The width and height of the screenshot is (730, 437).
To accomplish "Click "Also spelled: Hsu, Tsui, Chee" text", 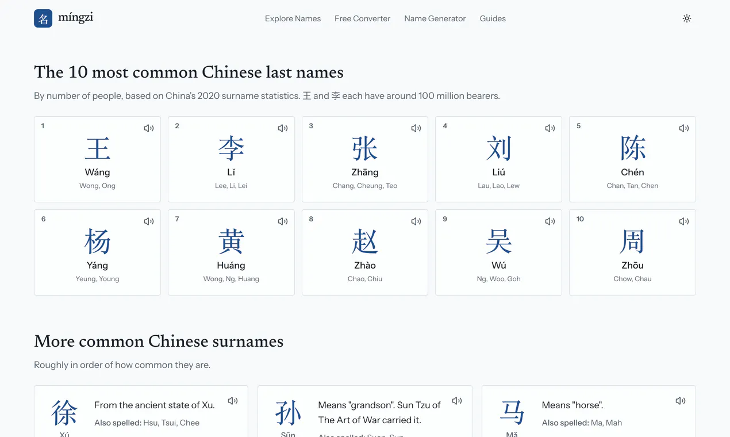I will [x=147, y=423].
